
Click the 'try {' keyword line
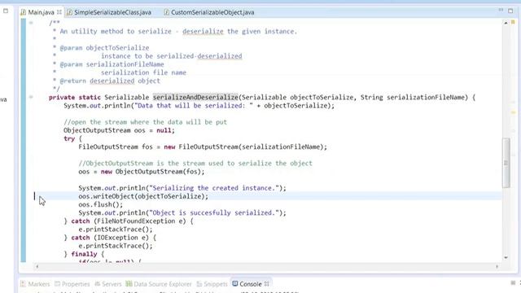click(72, 138)
